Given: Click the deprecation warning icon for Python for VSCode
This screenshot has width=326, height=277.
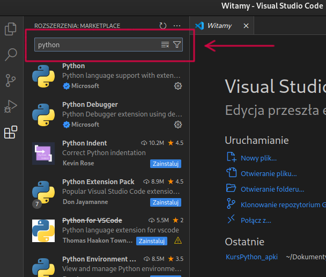Looking at the screenshot, I should click(178, 241).
